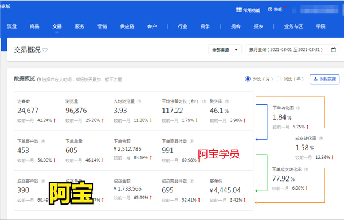Viewport: 344px width, 220px height.
Task: Click the 成交商品件数 value 695
Action: coord(167,190)
